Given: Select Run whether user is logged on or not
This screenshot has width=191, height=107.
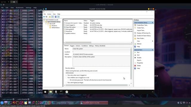Looking at the screenshot, I should (x=66, y=78).
